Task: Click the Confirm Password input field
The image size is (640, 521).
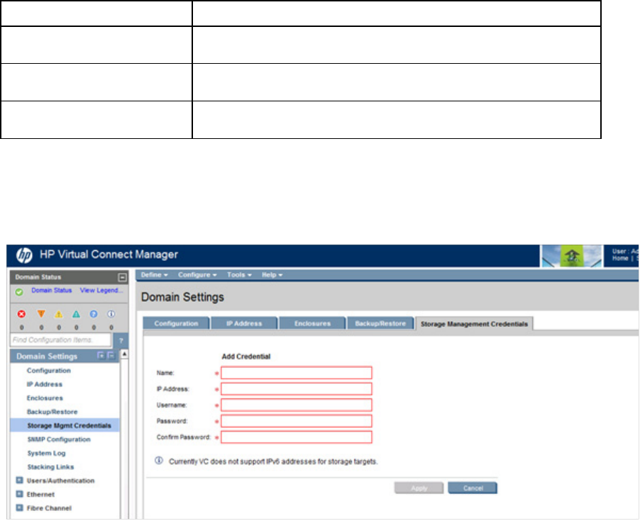Action: pos(297,437)
